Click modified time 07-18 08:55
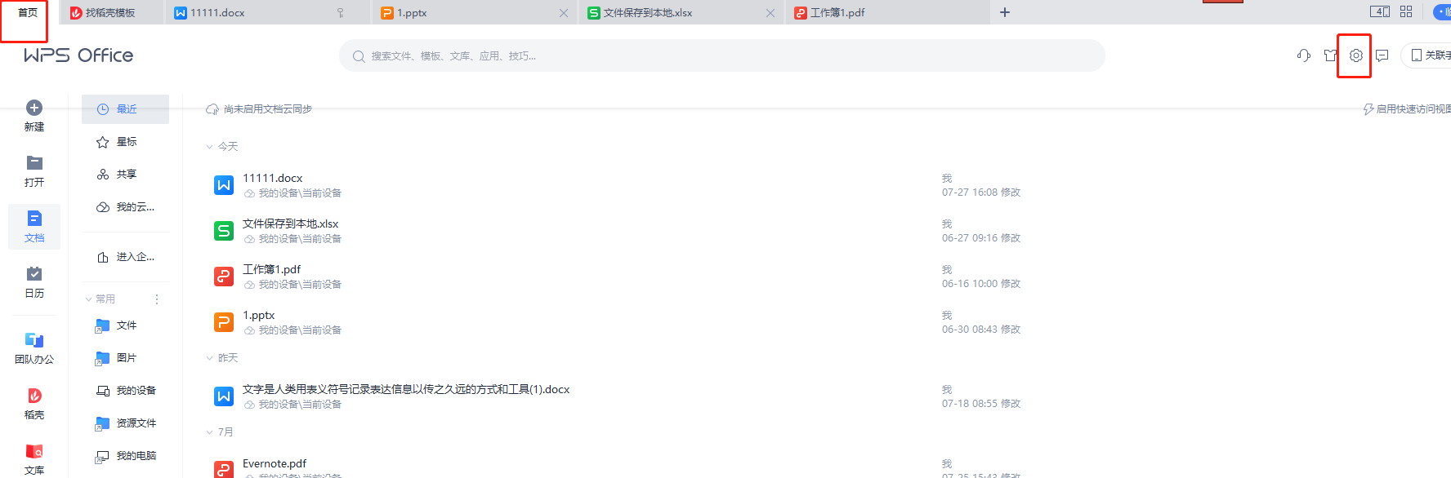The width and height of the screenshot is (1451, 478). coord(981,404)
